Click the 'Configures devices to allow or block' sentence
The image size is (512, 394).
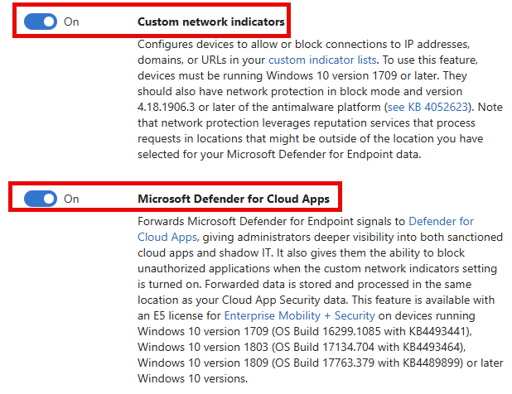[x=240, y=44]
